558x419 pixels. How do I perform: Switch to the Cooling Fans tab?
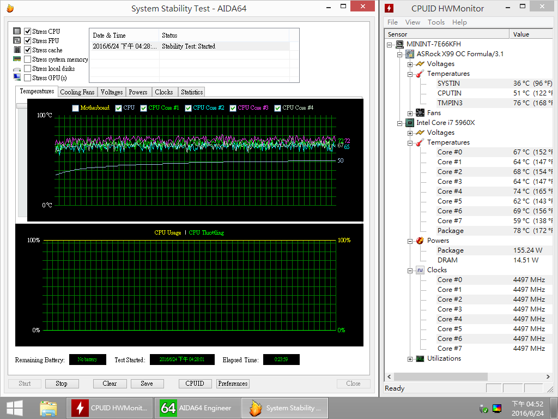77,92
